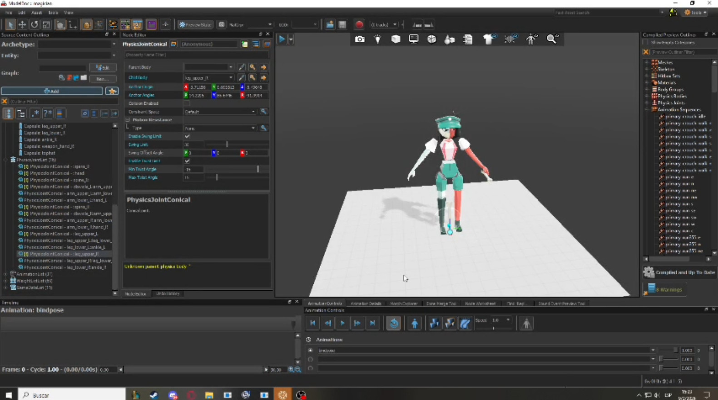This screenshot has height=400, width=718.
Task: Click the camera icon in viewport toolbar
Action: [360, 39]
